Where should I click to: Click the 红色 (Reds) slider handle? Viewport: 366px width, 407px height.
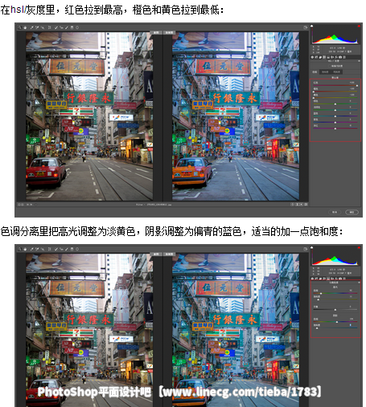(357, 86)
